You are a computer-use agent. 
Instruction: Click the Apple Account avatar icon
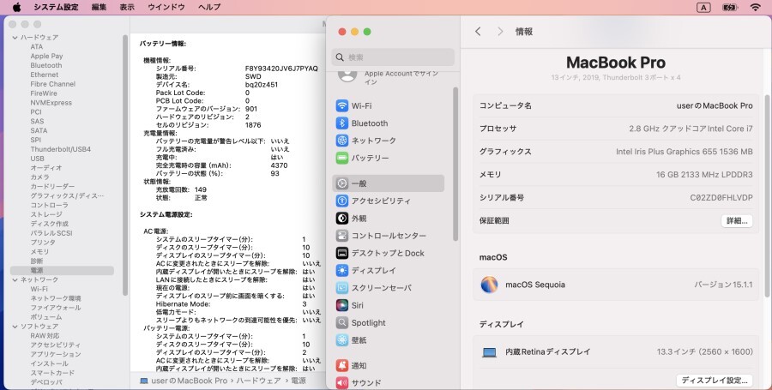click(x=347, y=75)
